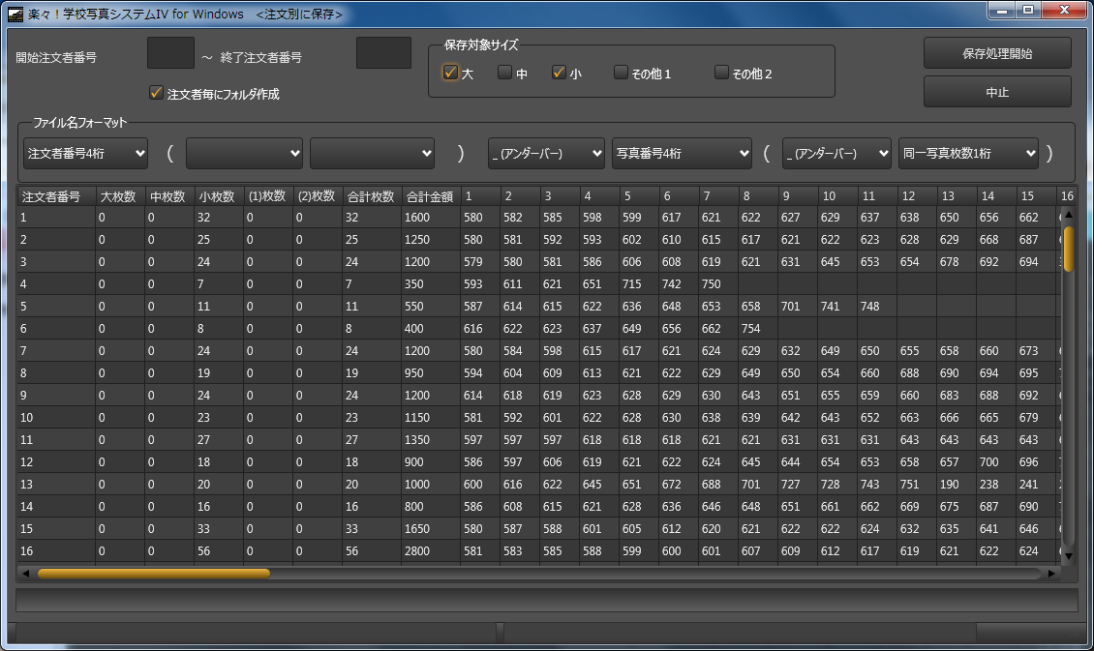The height and width of the screenshot is (651, 1094).
Task: Enable the 中 size checkbox
Action: click(504, 73)
